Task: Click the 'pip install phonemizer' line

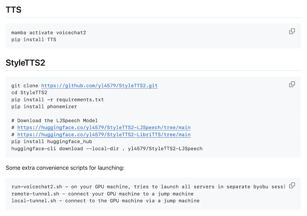Action: [x=44, y=107]
